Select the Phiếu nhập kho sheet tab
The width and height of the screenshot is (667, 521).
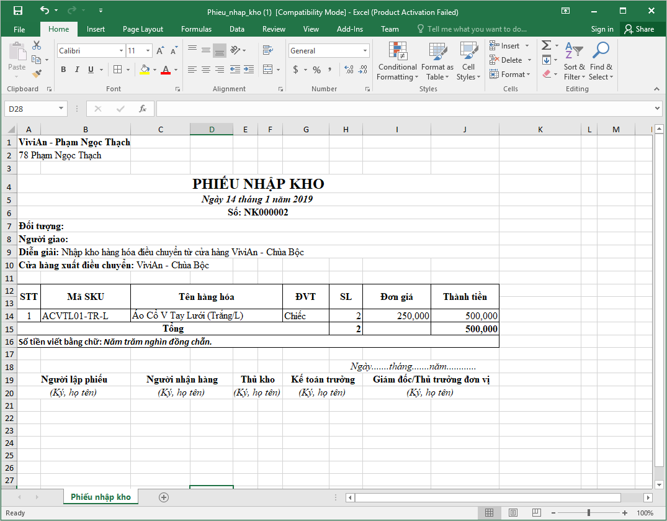tap(101, 497)
